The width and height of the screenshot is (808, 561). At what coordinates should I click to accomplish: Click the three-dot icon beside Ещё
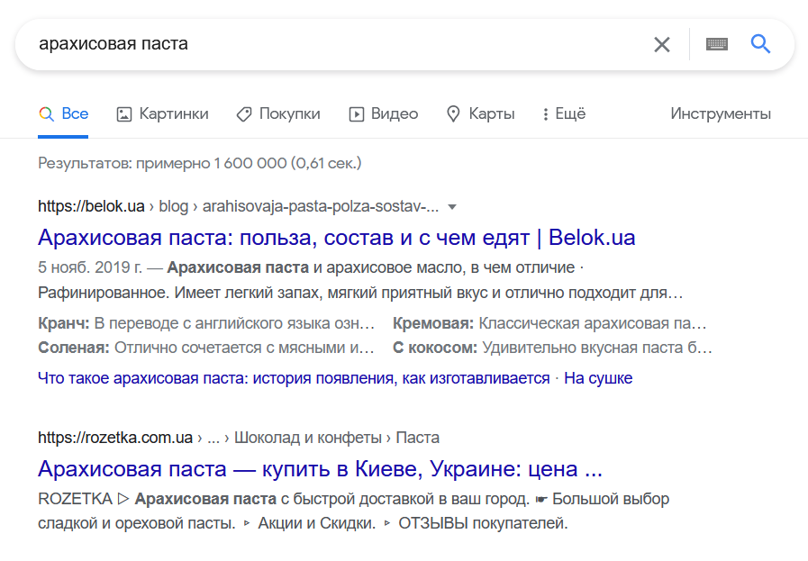[x=546, y=114]
